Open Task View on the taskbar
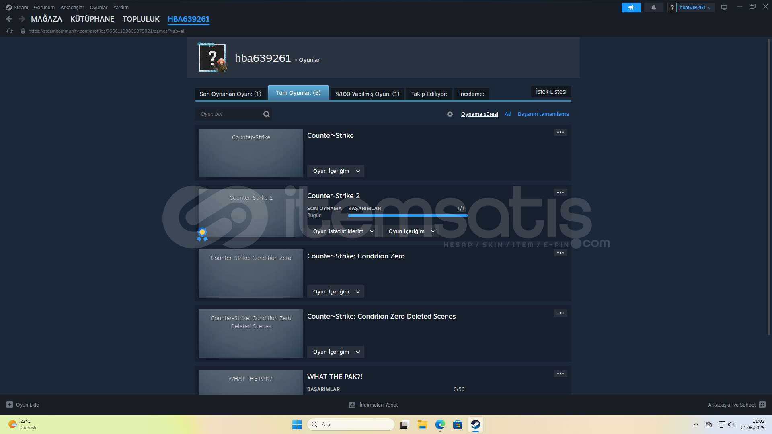 pos(404,424)
